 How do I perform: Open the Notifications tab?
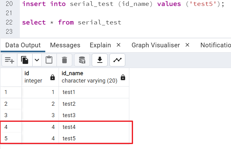[216, 45]
